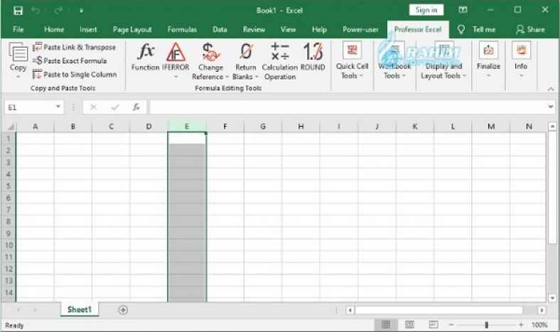This screenshot has height=332, width=560.
Task: Click horizontal scrollbar left arrow
Action: point(350,310)
